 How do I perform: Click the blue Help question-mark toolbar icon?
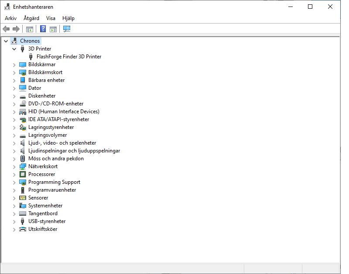pos(43,29)
